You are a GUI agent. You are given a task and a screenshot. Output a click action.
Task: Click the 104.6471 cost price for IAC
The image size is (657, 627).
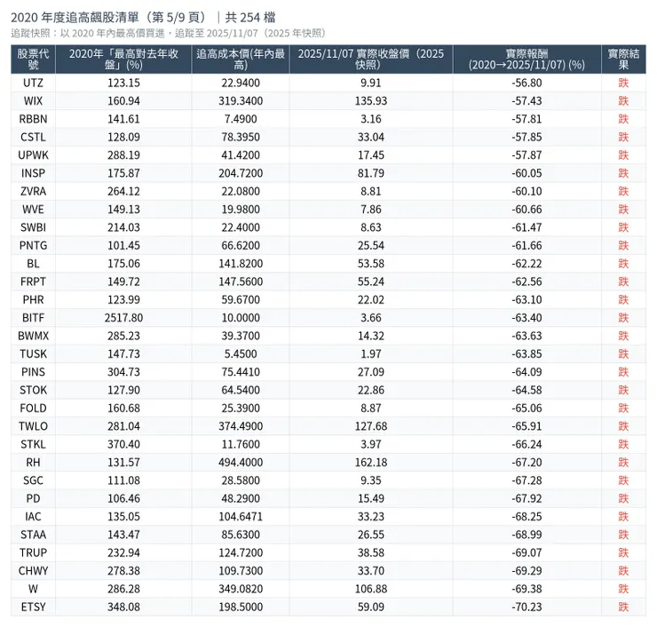coord(241,516)
